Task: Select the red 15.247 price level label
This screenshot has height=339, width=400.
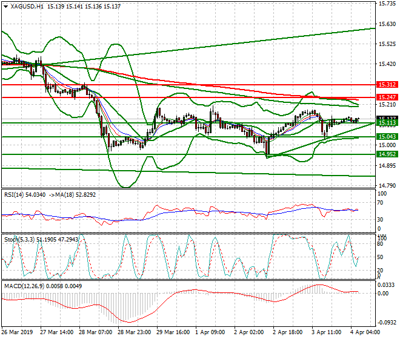Action: click(387, 97)
